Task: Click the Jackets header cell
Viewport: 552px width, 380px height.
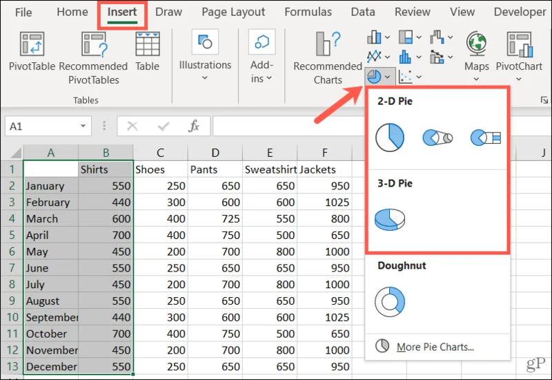Action: click(324, 169)
